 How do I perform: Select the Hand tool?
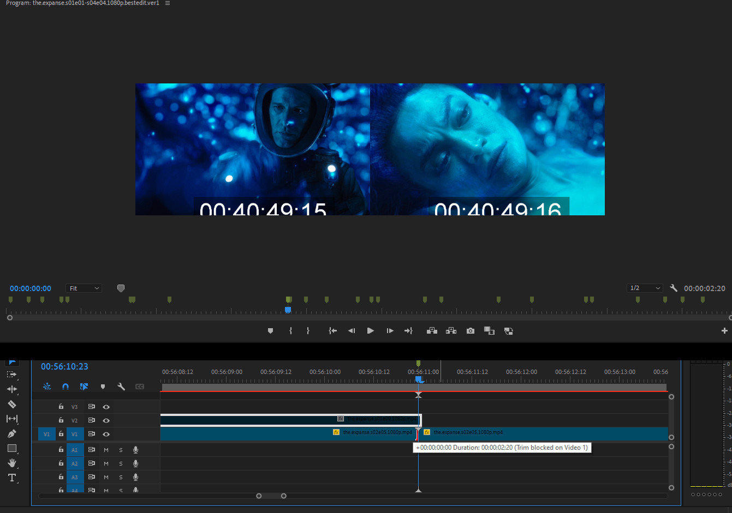pos(11,463)
